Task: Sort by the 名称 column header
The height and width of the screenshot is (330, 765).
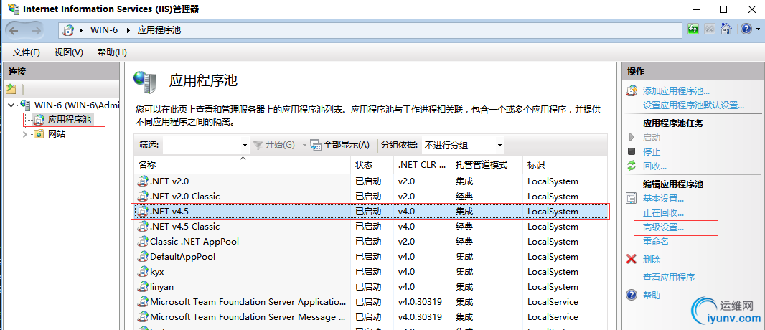Action: [x=243, y=165]
